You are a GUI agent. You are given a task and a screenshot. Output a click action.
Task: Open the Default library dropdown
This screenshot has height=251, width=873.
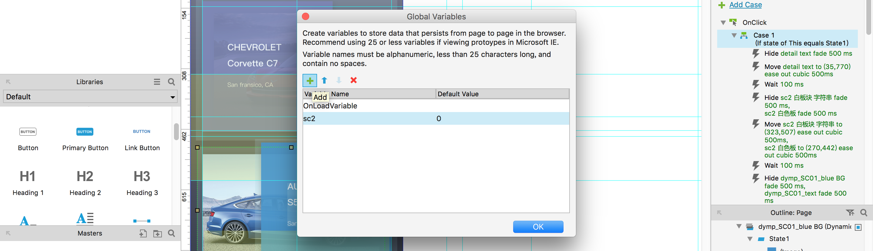90,97
